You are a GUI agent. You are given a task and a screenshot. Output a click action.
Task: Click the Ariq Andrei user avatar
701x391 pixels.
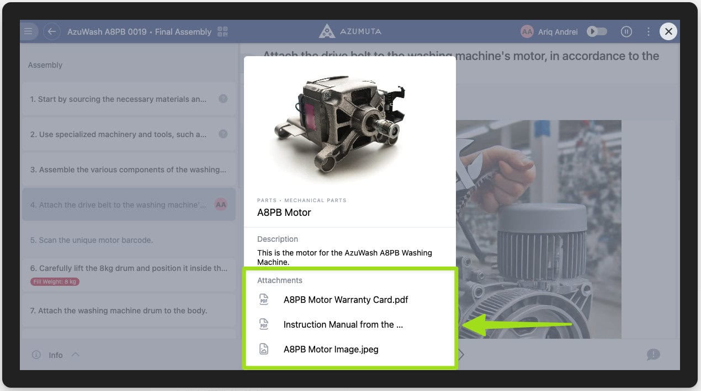click(x=527, y=31)
